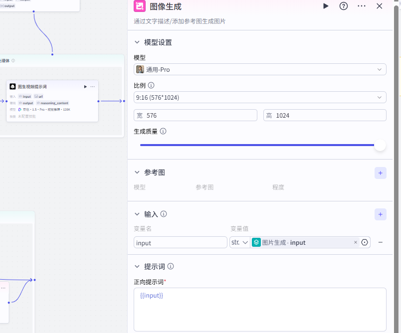The width and height of the screenshot is (401, 333).
Task: Open the 9:16 (576*1024) ratio dropdown
Action: (260, 97)
